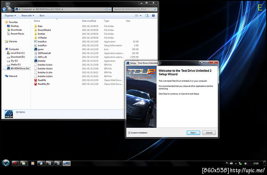Select Installer-1a.bin file
Image resolution: width=267 pixels, height=175 pixels.
45,65
